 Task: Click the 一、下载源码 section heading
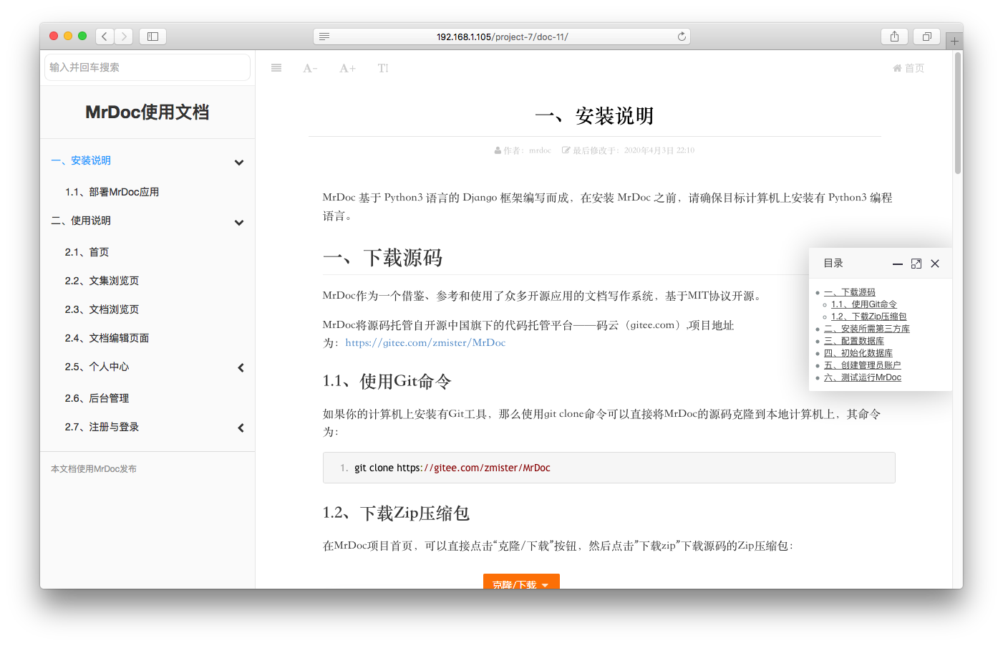click(382, 258)
